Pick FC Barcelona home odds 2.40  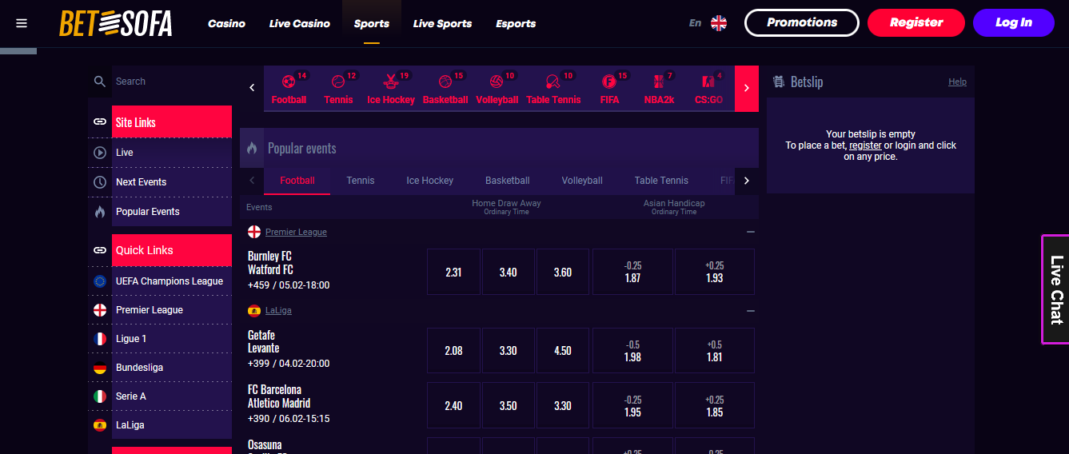[x=453, y=405]
